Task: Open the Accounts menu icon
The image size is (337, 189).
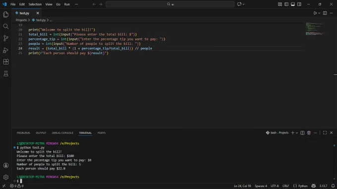Action: click(6, 165)
